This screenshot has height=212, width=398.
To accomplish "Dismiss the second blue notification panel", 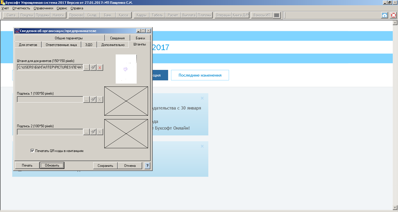I will (x=202, y=146).
